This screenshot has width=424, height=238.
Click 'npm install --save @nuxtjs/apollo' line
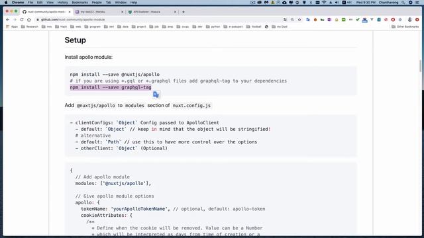(115, 74)
